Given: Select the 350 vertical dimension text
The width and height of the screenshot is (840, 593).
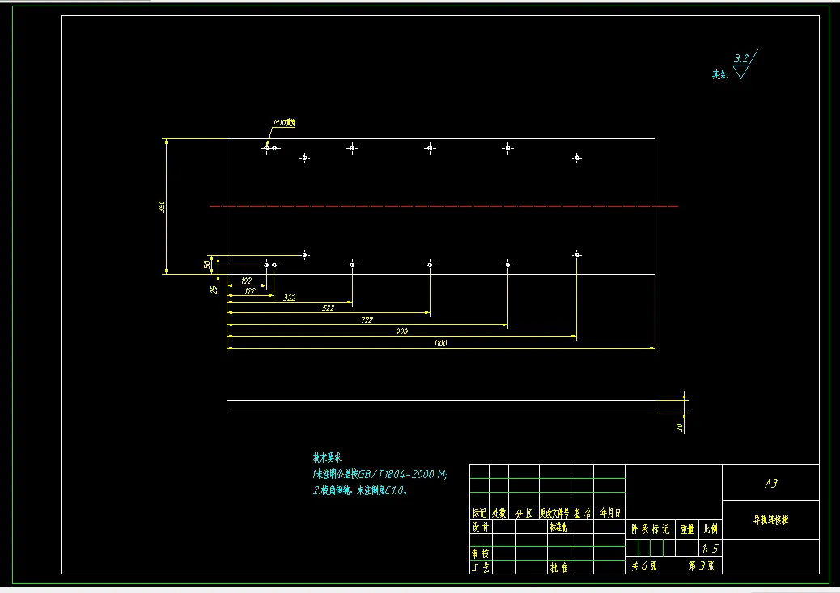Looking at the screenshot, I should point(161,206).
